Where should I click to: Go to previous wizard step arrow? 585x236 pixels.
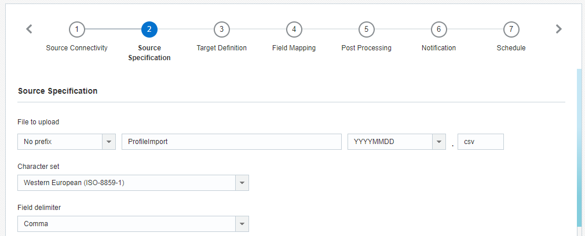[x=29, y=29]
